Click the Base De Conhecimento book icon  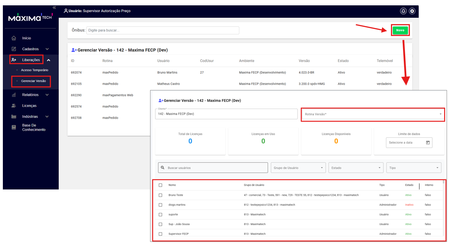pyautogui.click(x=14, y=127)
